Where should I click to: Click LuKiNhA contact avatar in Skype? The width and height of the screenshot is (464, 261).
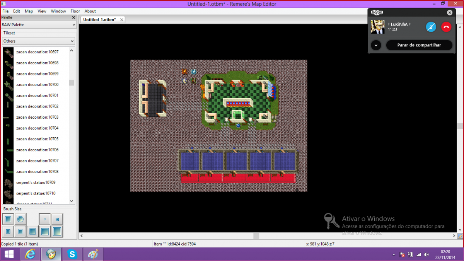point(377,27)
